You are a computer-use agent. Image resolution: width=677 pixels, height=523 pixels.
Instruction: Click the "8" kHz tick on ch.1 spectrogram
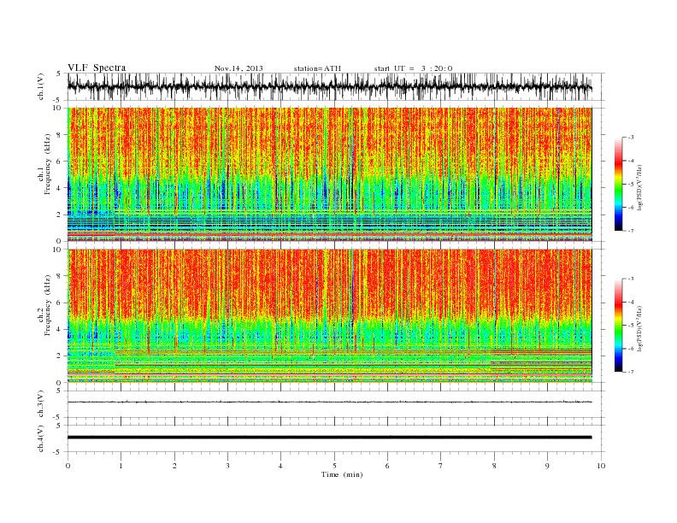60,135
